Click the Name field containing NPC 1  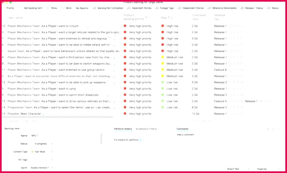35,136
